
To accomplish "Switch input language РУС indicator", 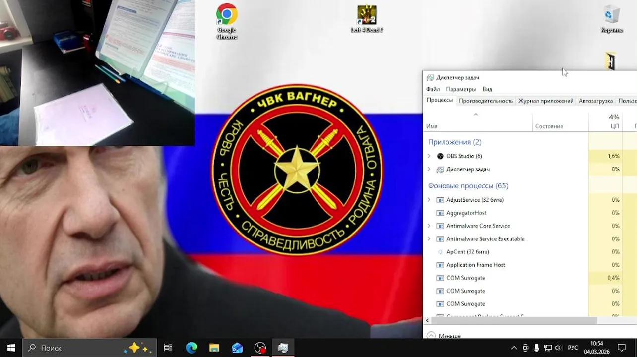I will click(x=573, y=348).
